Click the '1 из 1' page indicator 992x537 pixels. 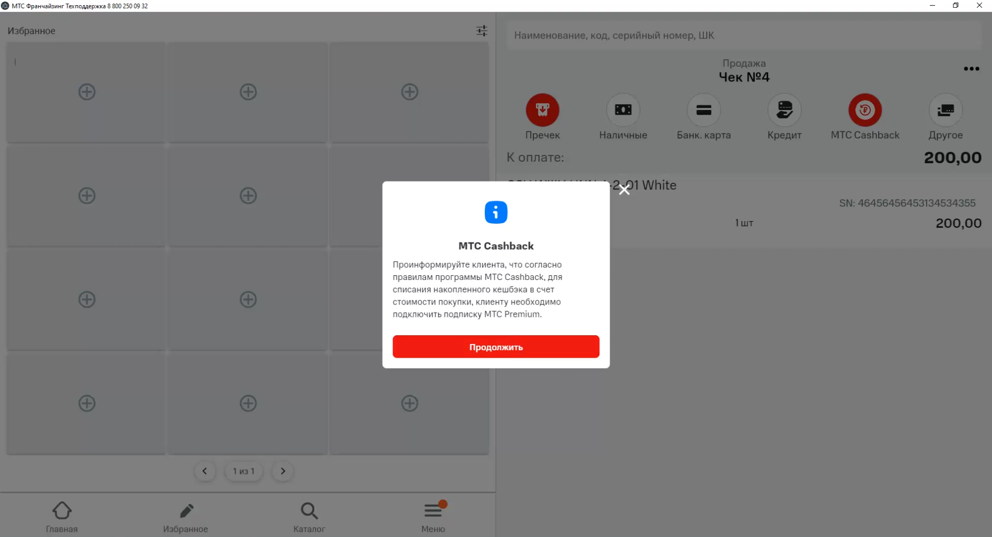[244, 471]
